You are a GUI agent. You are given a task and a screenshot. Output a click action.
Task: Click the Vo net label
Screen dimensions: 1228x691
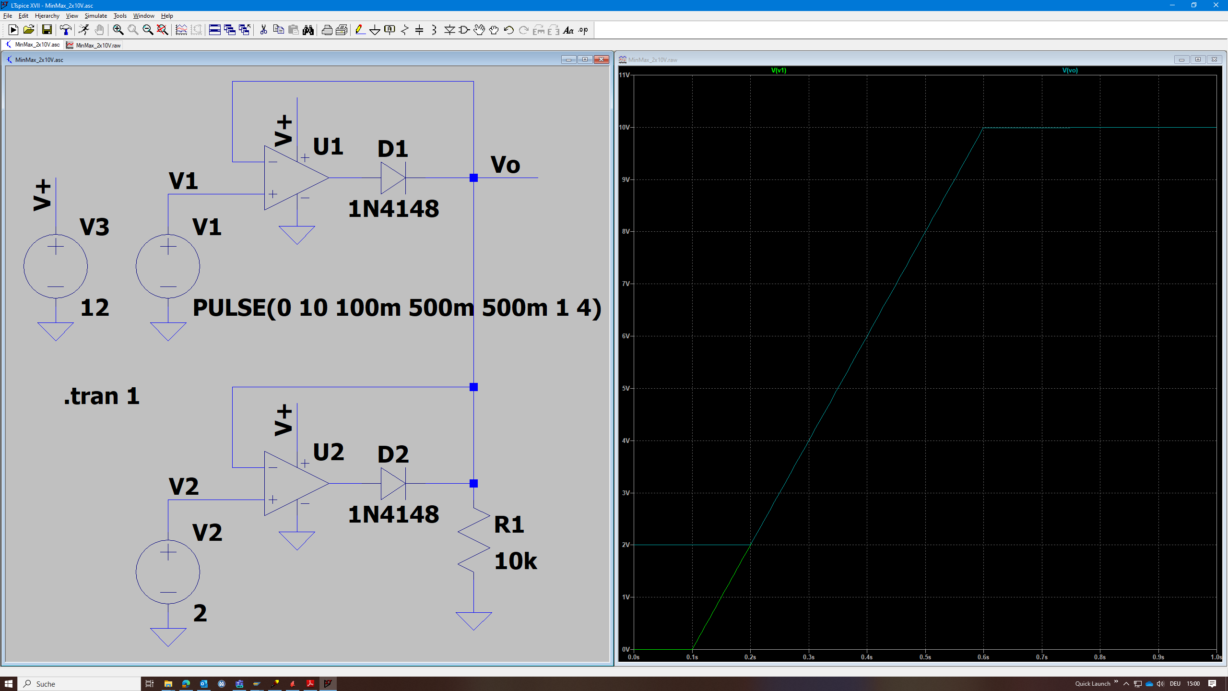505,165
